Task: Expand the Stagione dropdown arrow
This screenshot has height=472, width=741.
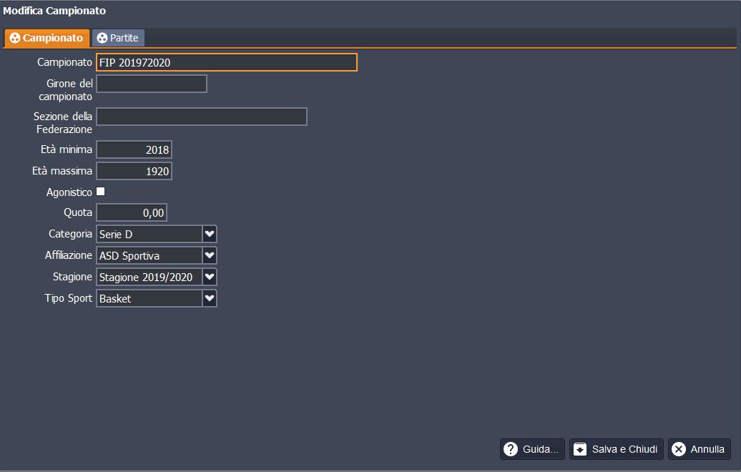Action: point(210,277)
